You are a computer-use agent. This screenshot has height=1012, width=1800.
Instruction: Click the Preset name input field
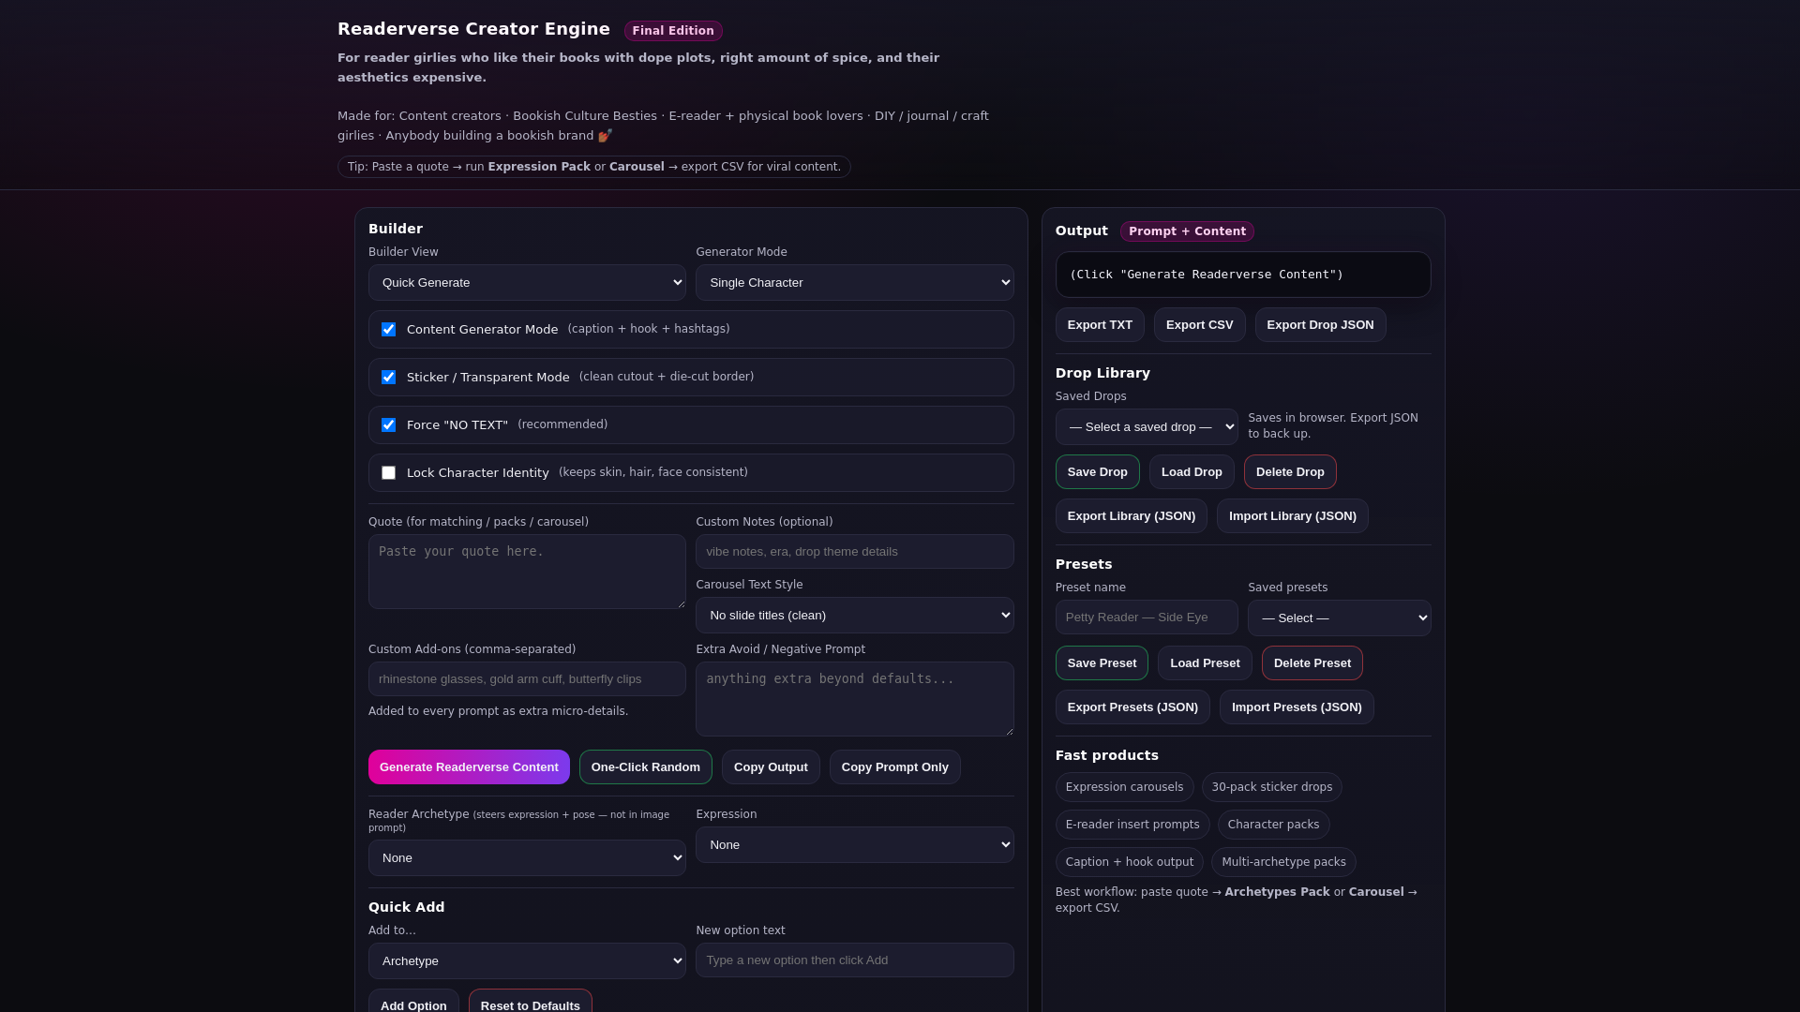1147,618
